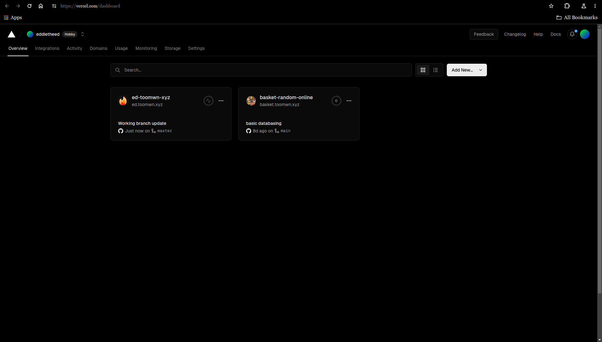Screen dimensions: 602x342
Task: Open the notifications bell
Action: [x=572, y=34]
